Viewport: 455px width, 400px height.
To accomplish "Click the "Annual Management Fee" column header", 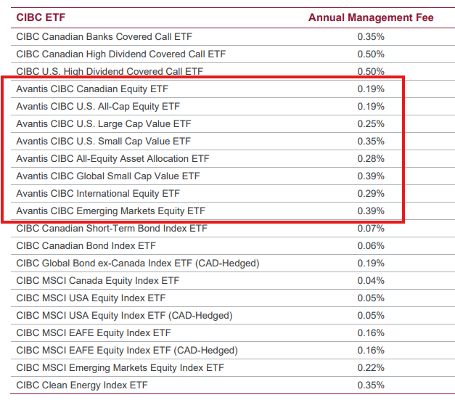I will 371,17.
